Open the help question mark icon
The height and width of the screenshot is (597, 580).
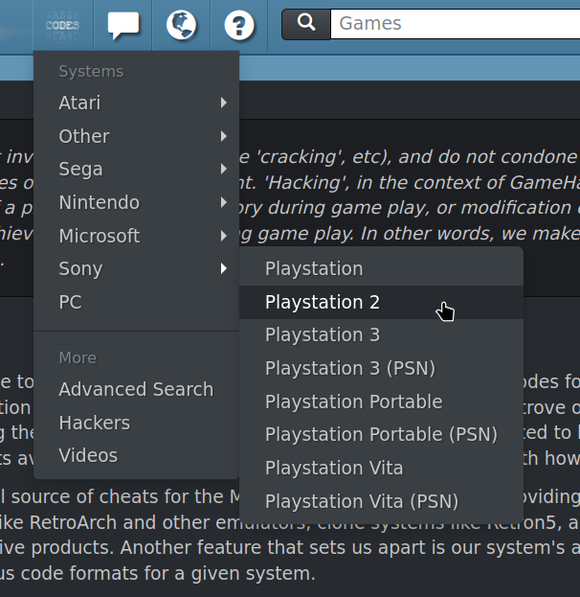[x=239, y=25]
